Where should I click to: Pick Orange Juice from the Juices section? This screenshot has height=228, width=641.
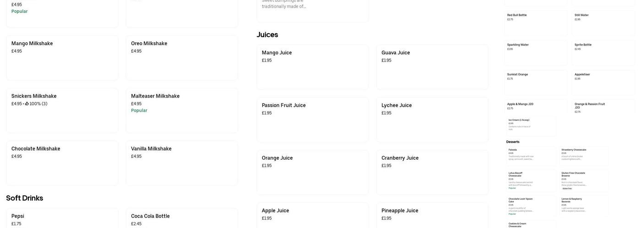(313, 172)
